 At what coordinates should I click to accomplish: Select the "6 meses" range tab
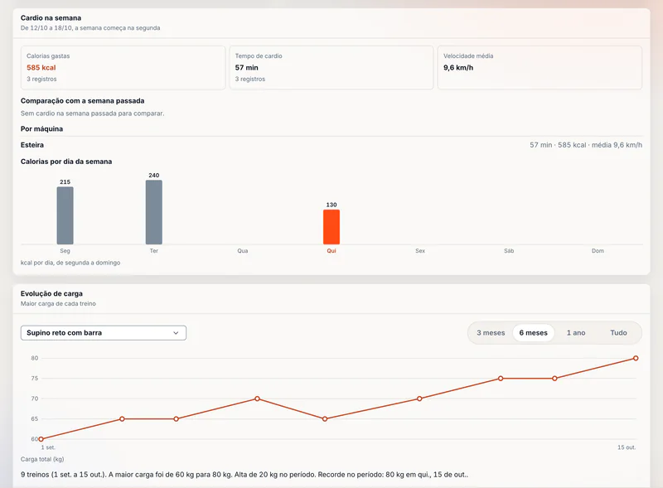(533, 333)
